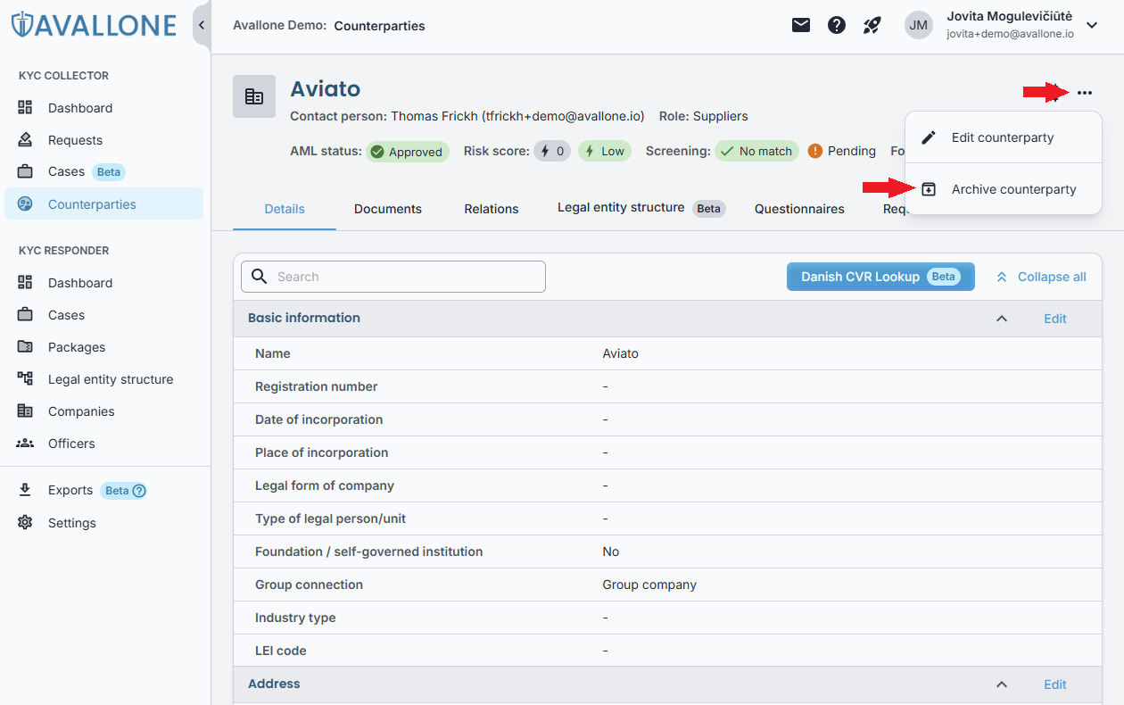Click the LEI code label
1124x705 pixels.
pos(281,651)
